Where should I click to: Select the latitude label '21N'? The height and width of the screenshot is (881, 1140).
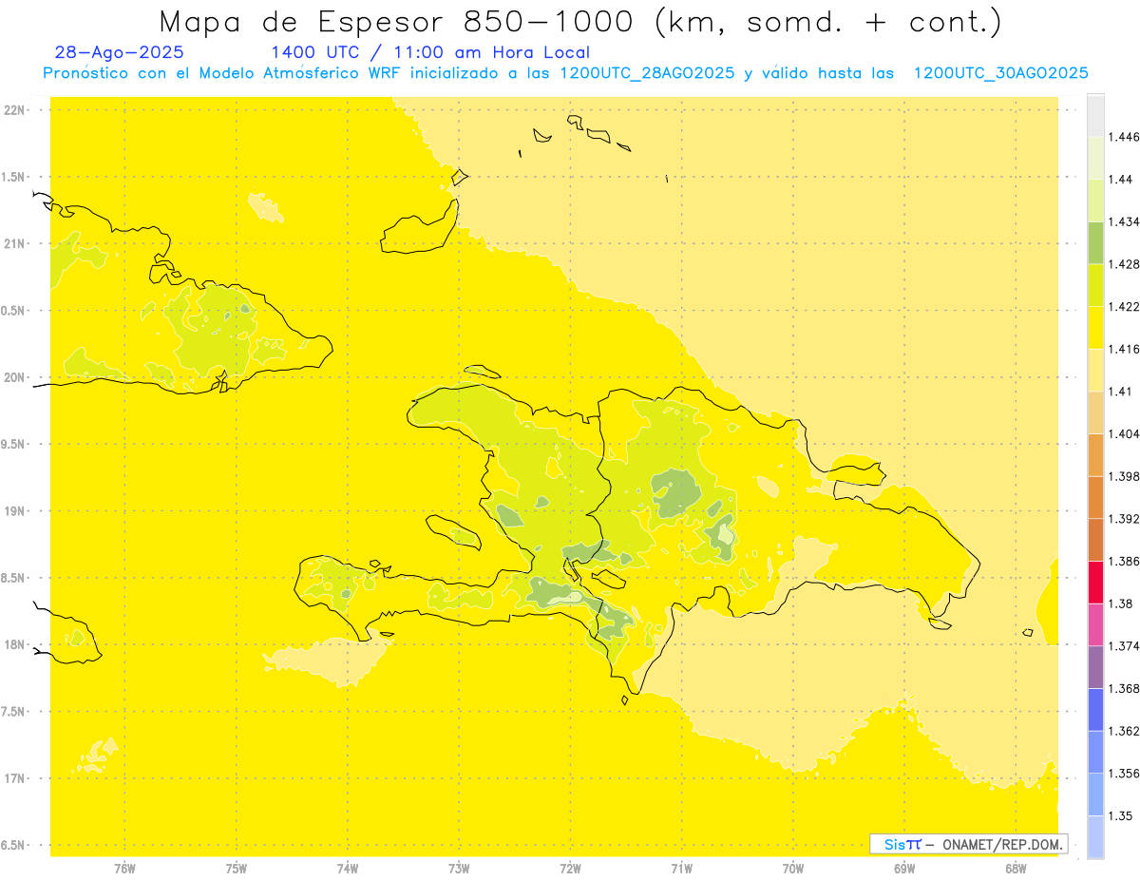tap(15, 243)
